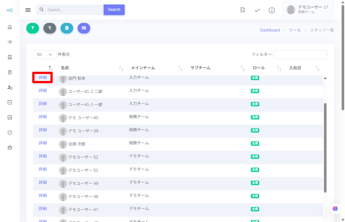Open the briefcase icon in the sidebar

pos(10,147)
